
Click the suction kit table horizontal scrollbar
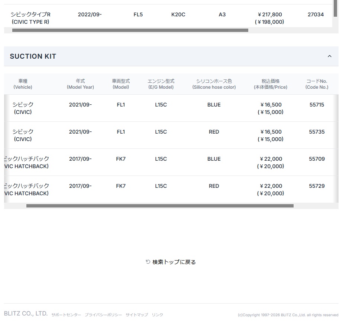[x=160, y=206]
